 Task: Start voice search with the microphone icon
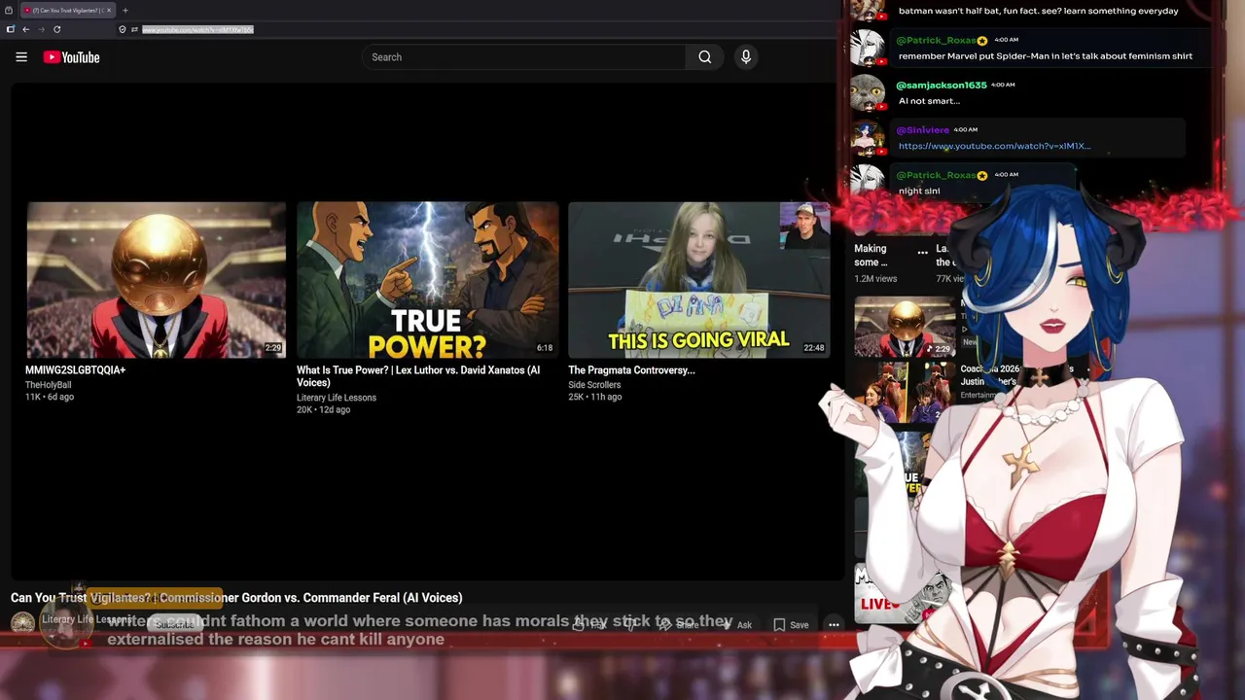746,57
